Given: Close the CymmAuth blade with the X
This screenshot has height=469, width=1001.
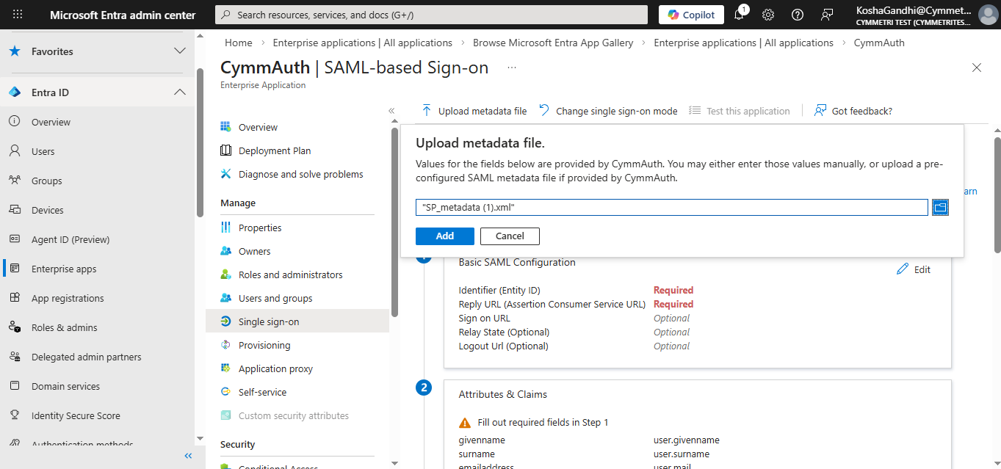Looking at the screenshot, I should pyautogui.click(x=977, y=68).
